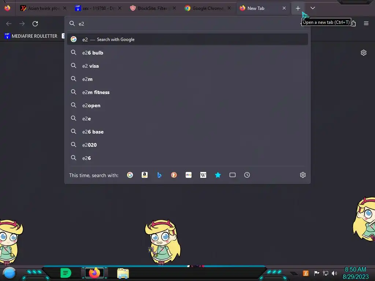375x281 pixels.
Task: Open the MEDIAFIRE ROULETTER bookmark
Action: (31, 36)
